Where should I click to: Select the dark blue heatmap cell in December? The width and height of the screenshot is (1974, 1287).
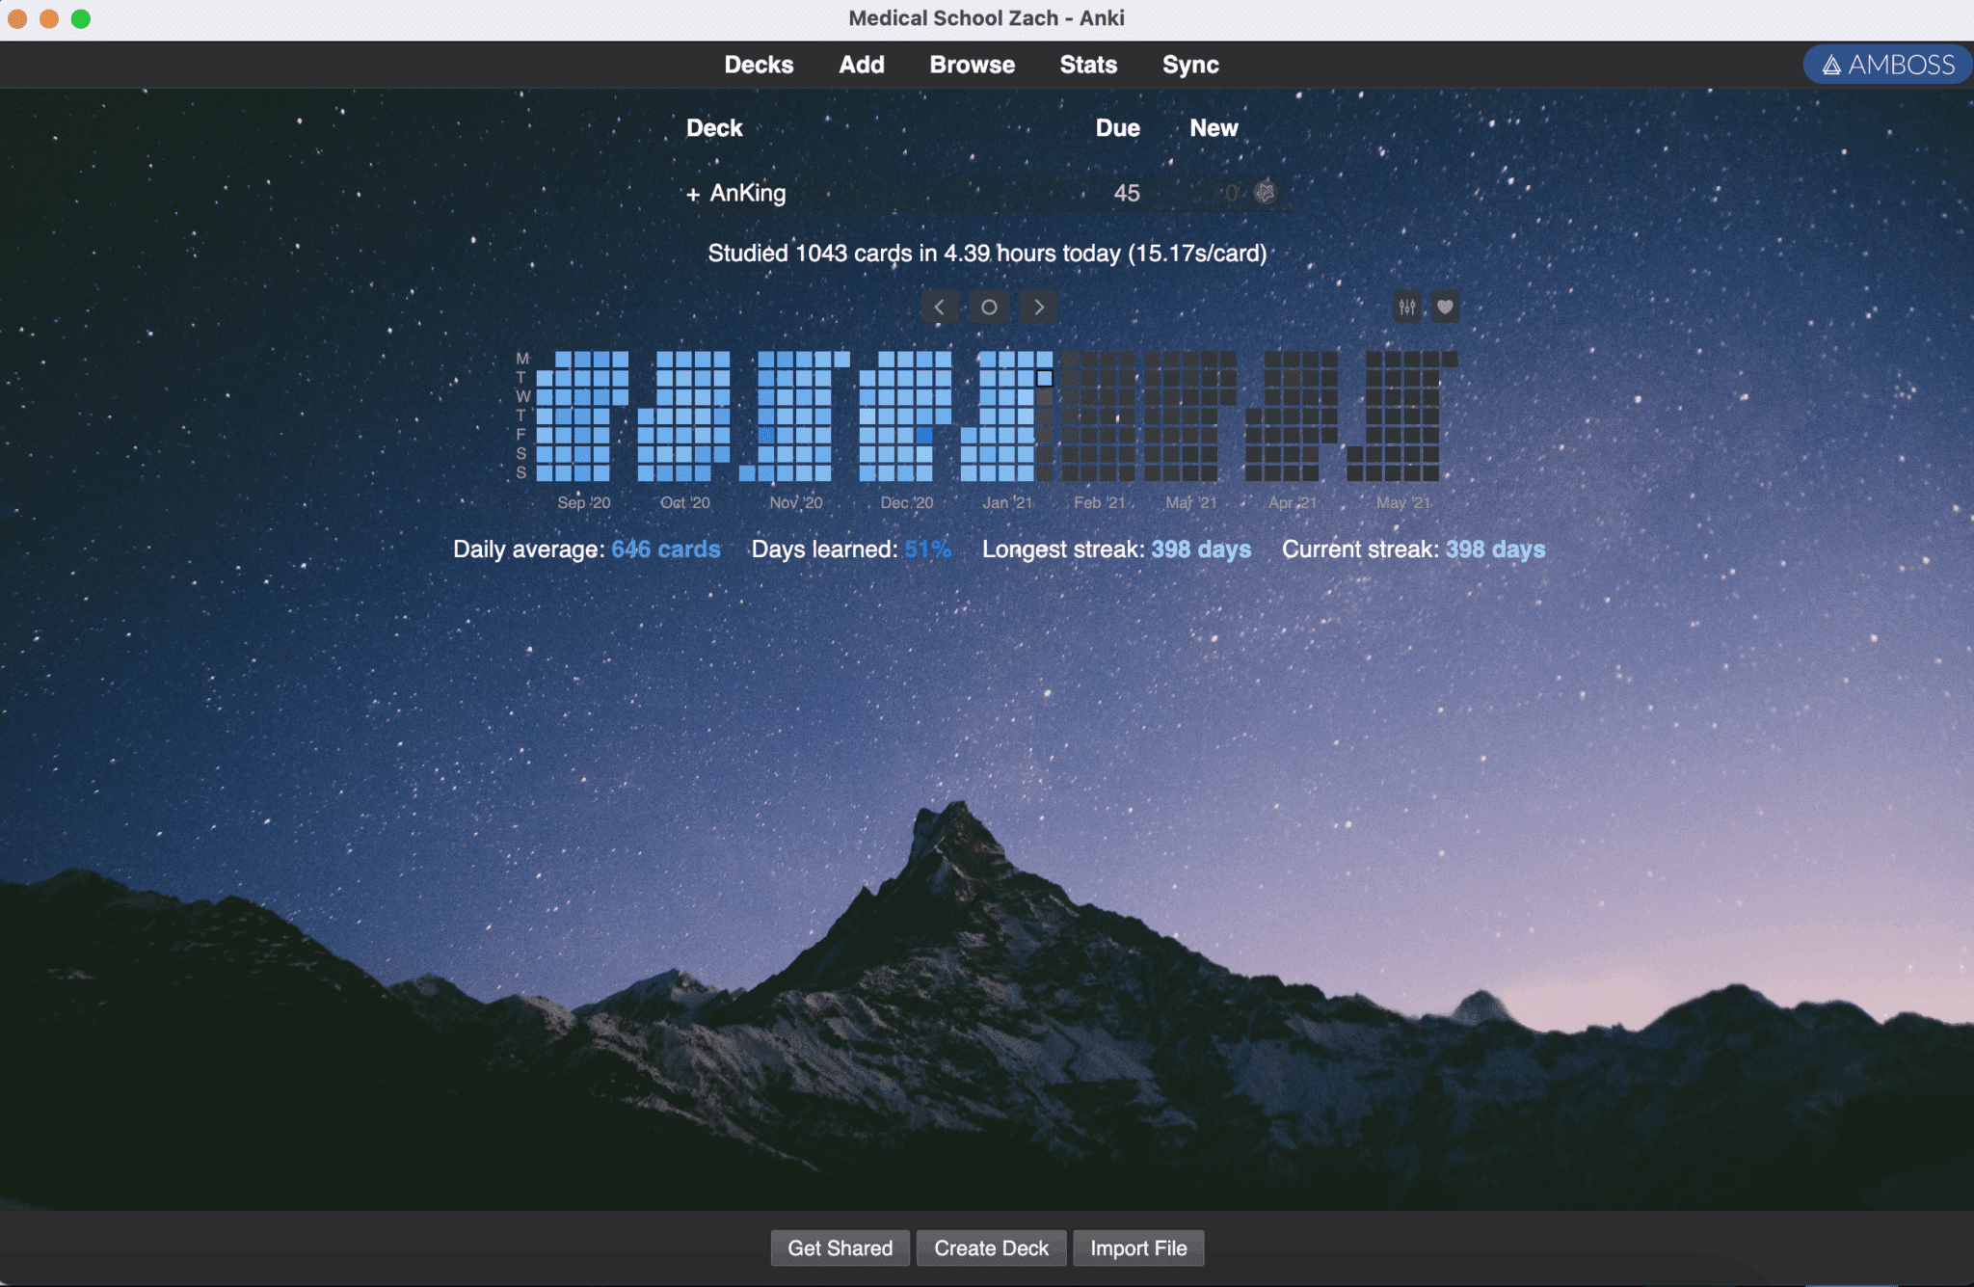[x=924, y=435]
